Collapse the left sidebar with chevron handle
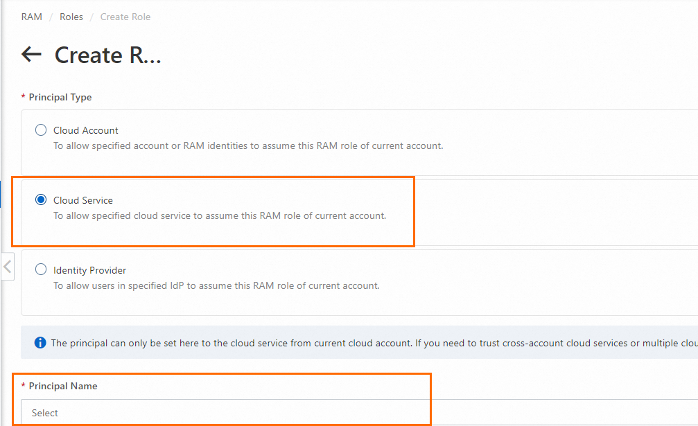Viewport: 698px width, 426px height. [8, 266]
